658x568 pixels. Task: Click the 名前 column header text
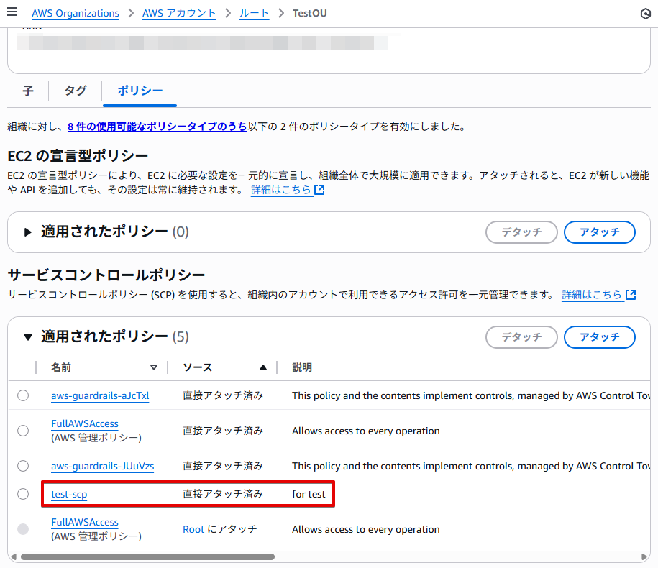(x=61, y=367)
